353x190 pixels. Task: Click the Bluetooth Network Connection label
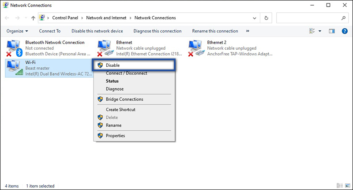tap(55, 42)
